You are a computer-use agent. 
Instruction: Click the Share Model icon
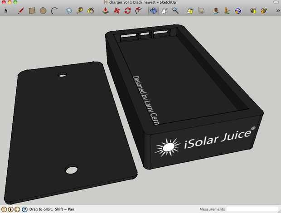click(x=264, y=11)
